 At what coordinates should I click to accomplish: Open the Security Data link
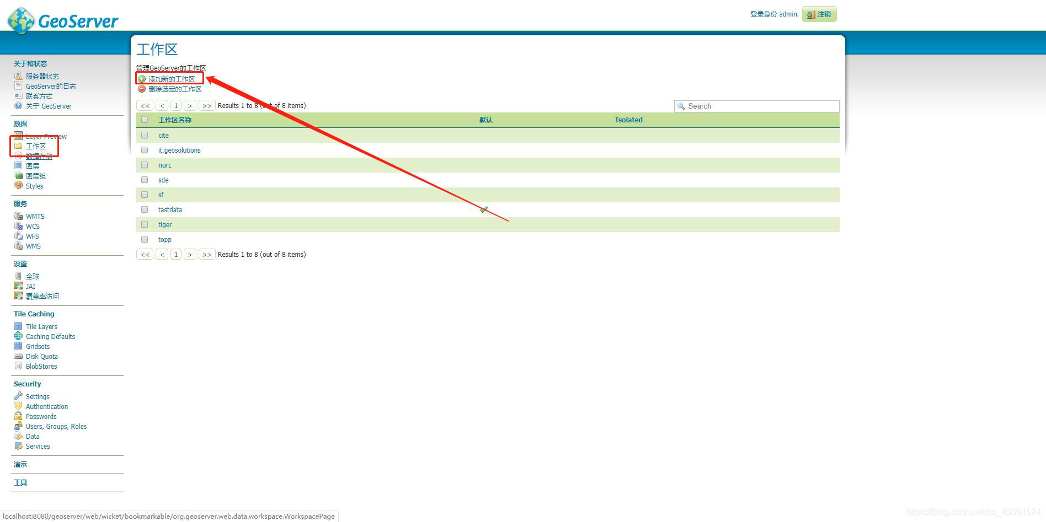(33, 436)
